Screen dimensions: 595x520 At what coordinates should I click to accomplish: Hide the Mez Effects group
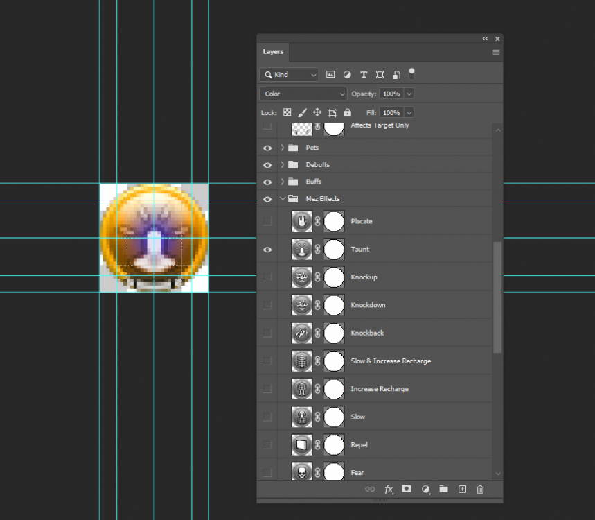pos(267,199)
